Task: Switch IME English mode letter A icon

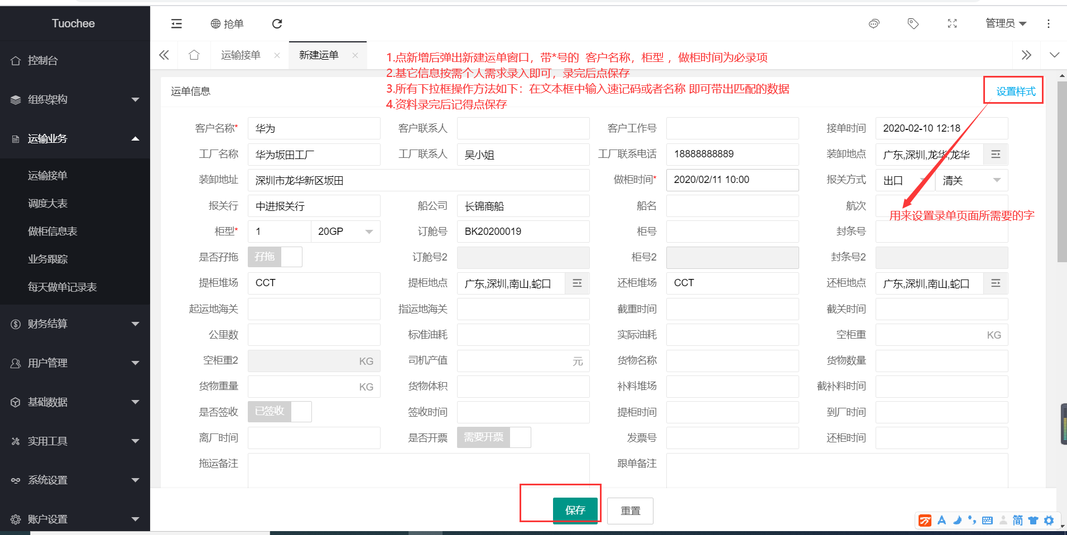Action: 941,520
